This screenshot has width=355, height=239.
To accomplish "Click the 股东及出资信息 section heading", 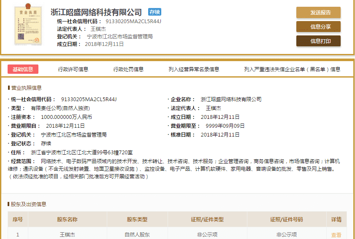I will click(29, 204).
